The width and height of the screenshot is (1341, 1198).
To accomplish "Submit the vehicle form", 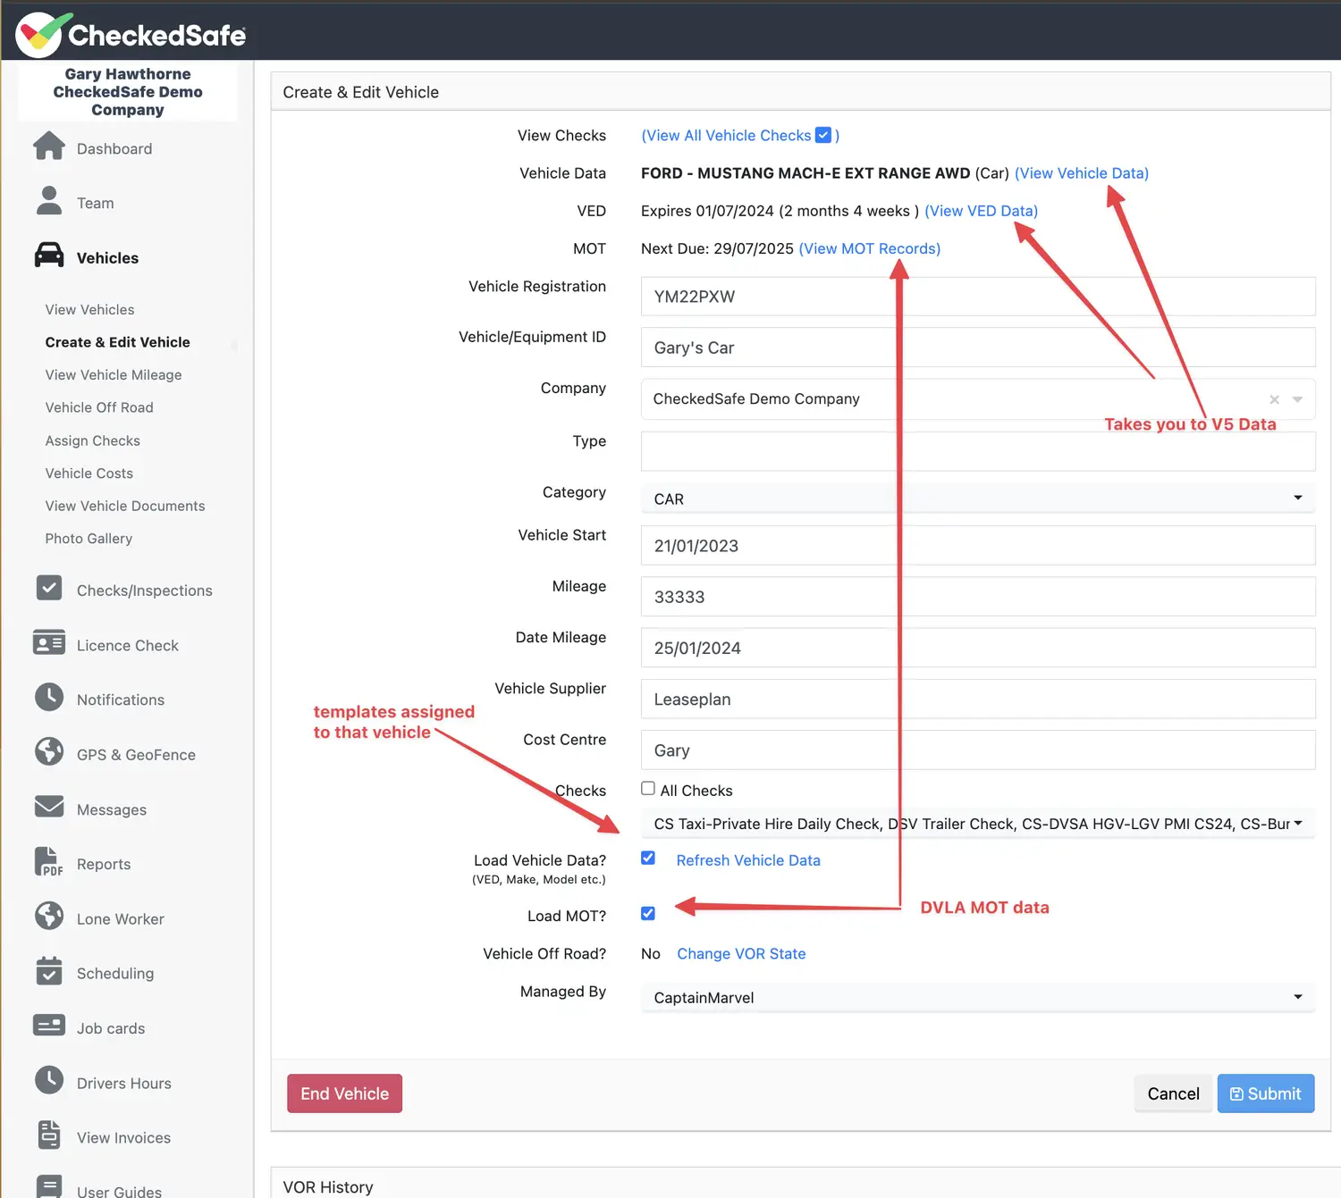I will coord(1266,1093).
